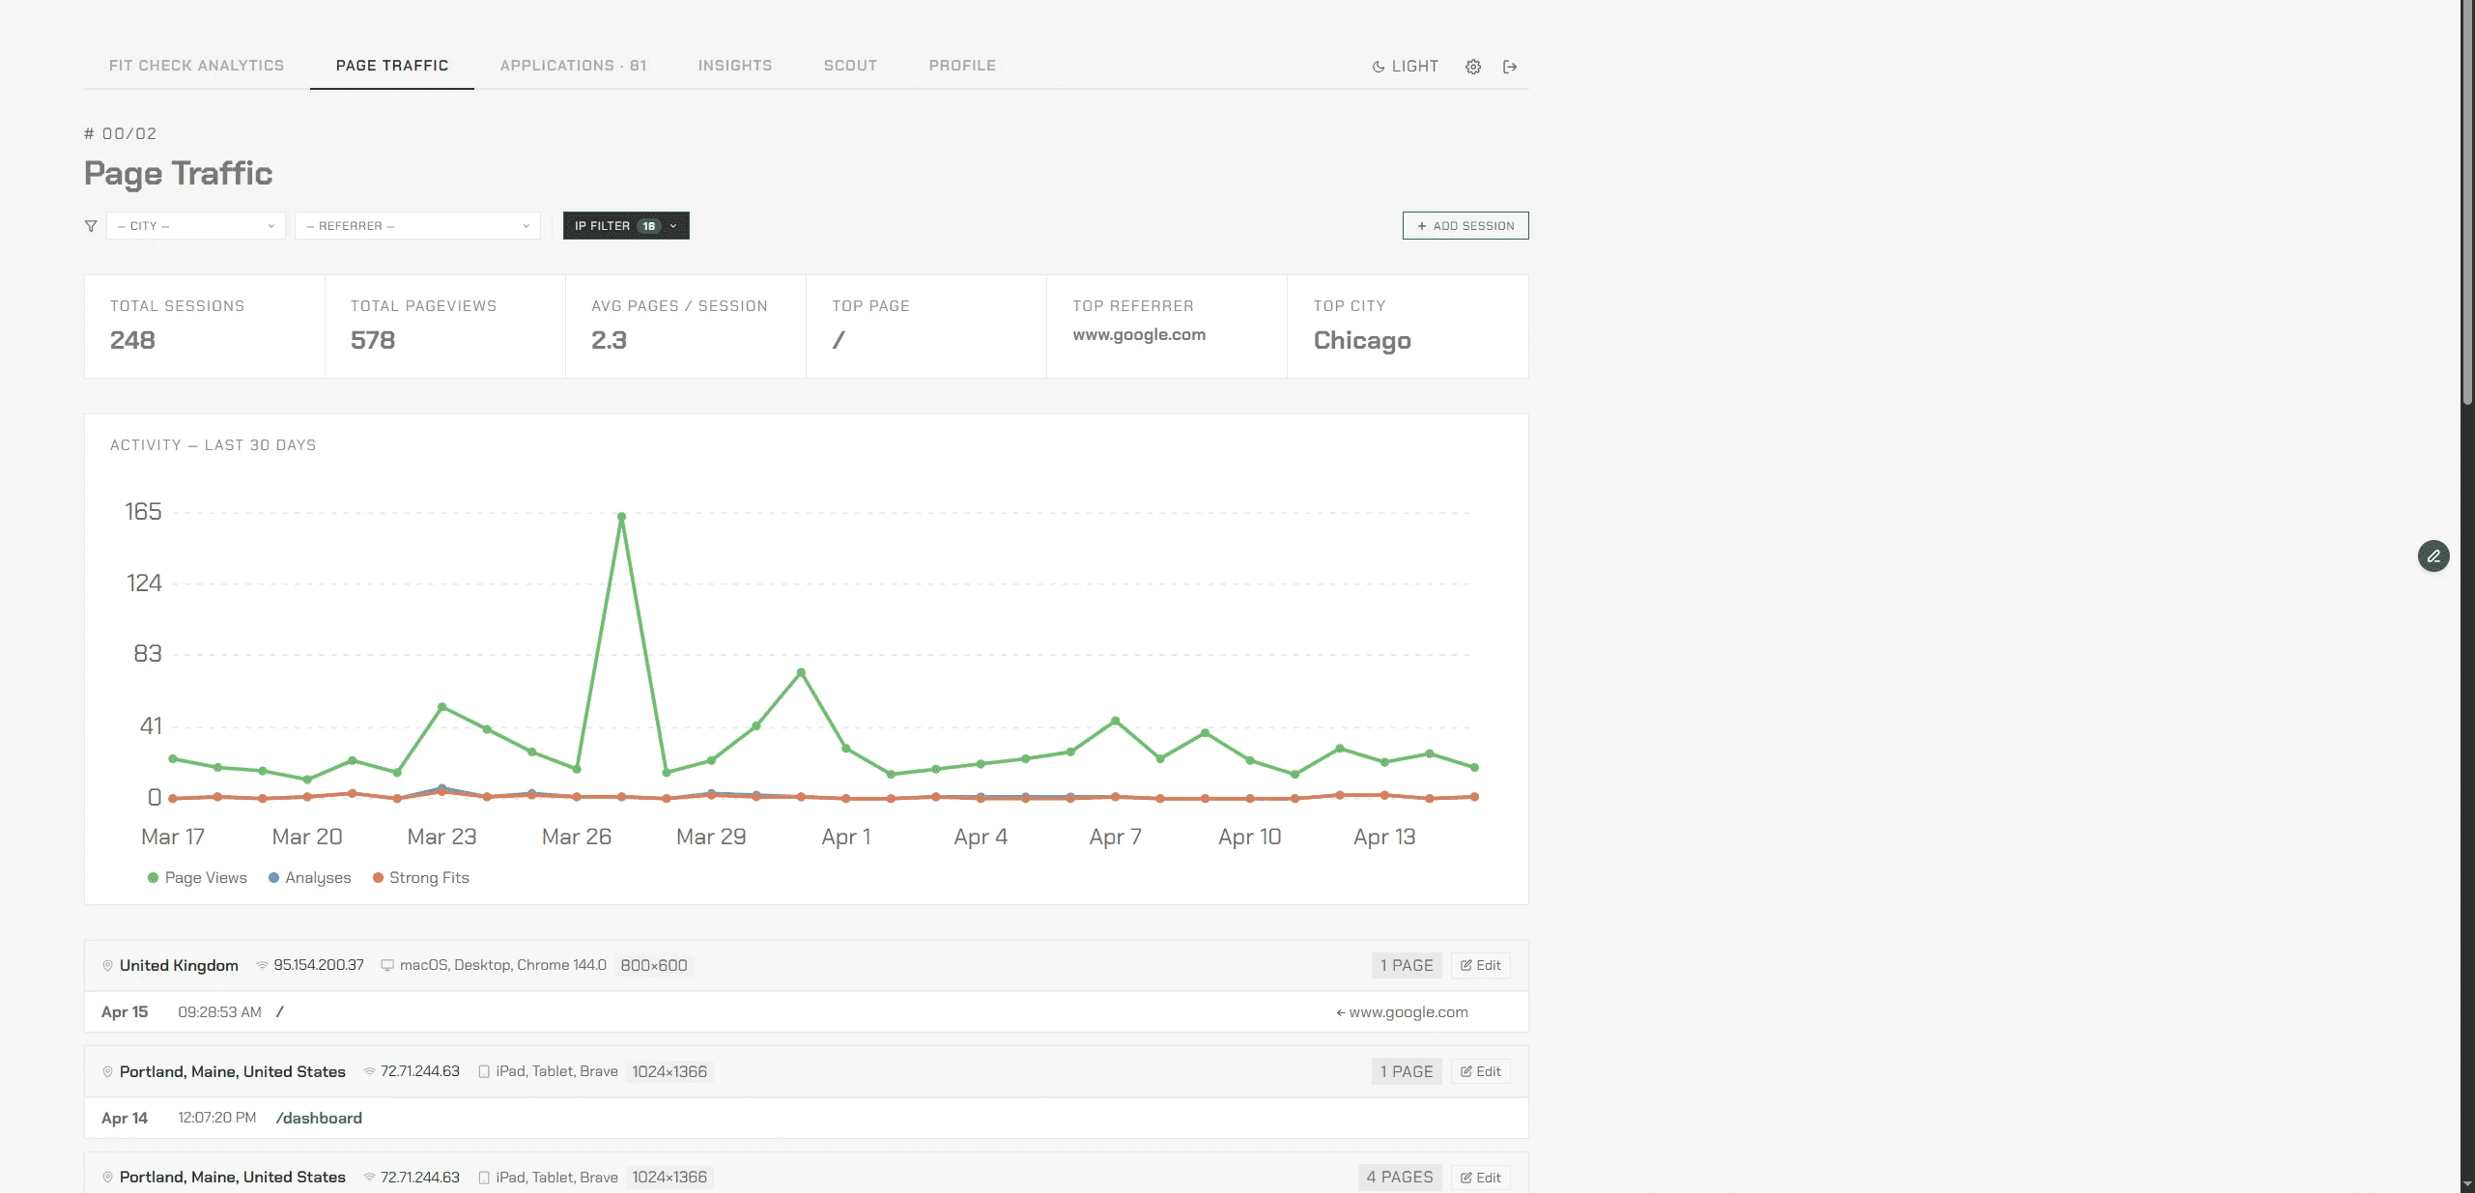Click the Add Session button
Screen dimensions: 2475x1193
(x=1465, y=226)
